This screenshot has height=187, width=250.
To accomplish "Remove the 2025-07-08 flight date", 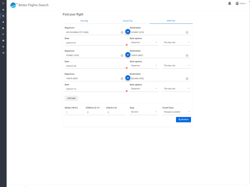I will tap(127, 68).
